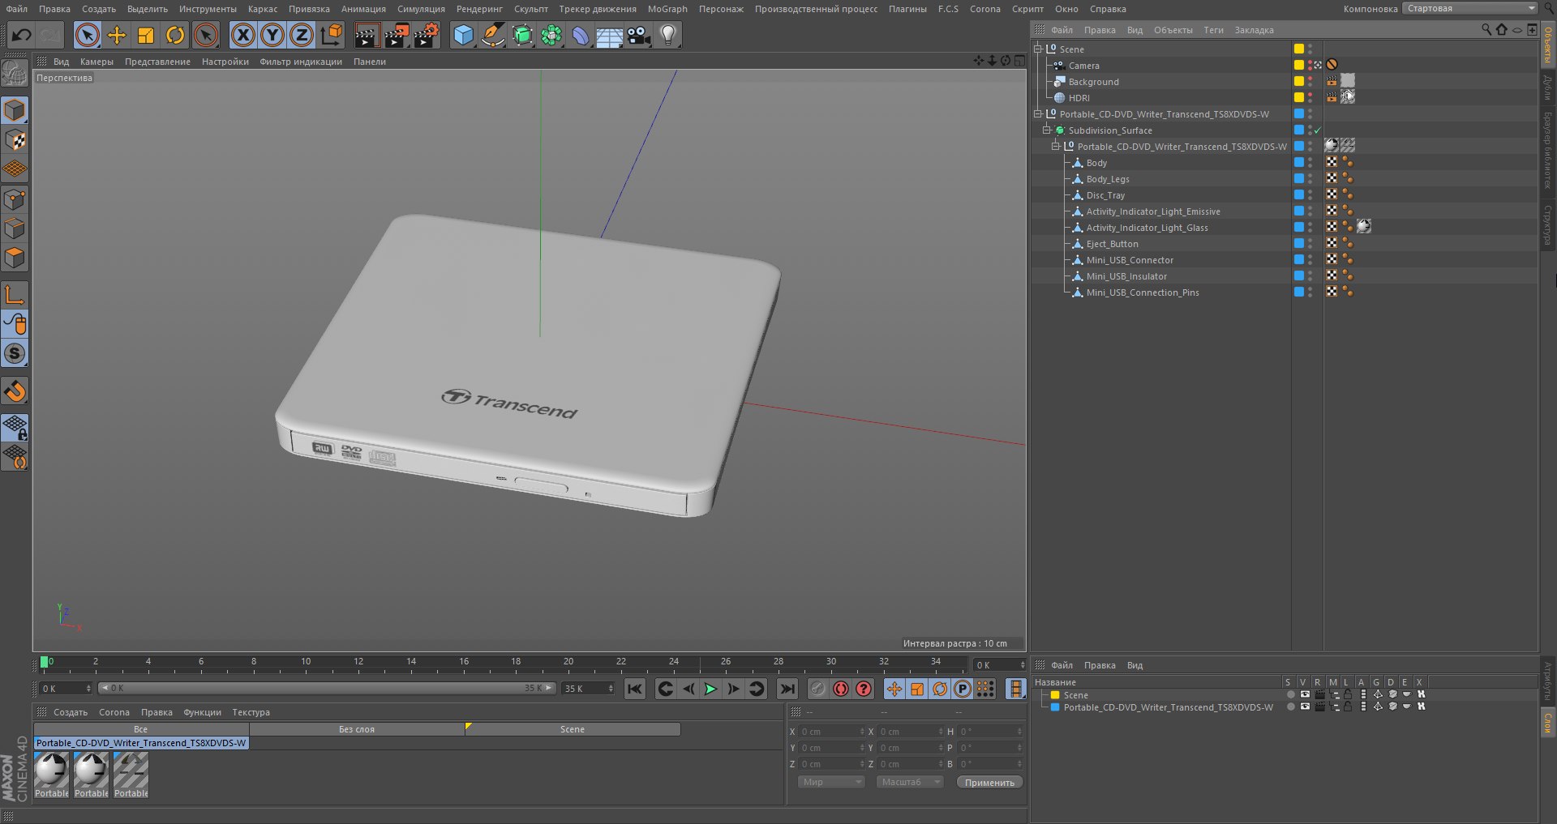The height and width of the screenshot is (824, 1557).
Task: Toggle Scene layer visibility eye in Layers
Action: click(1305, 694)
